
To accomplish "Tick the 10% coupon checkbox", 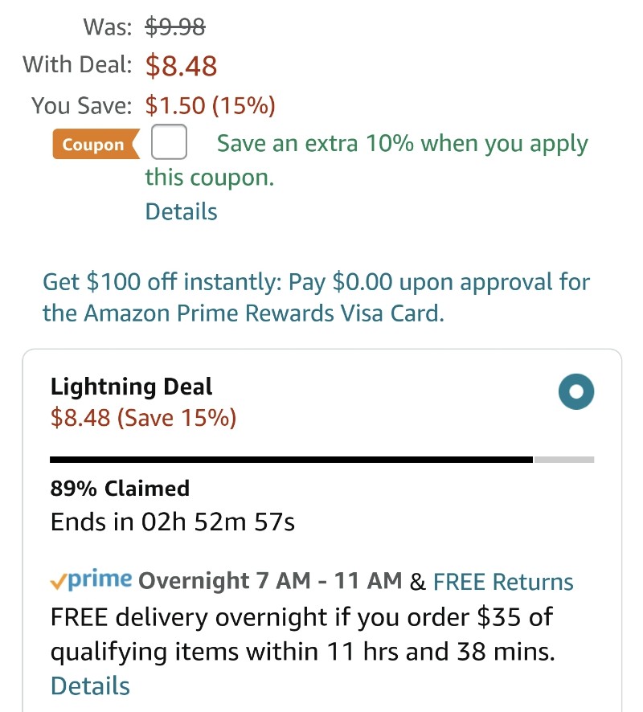I will (169, 142).
